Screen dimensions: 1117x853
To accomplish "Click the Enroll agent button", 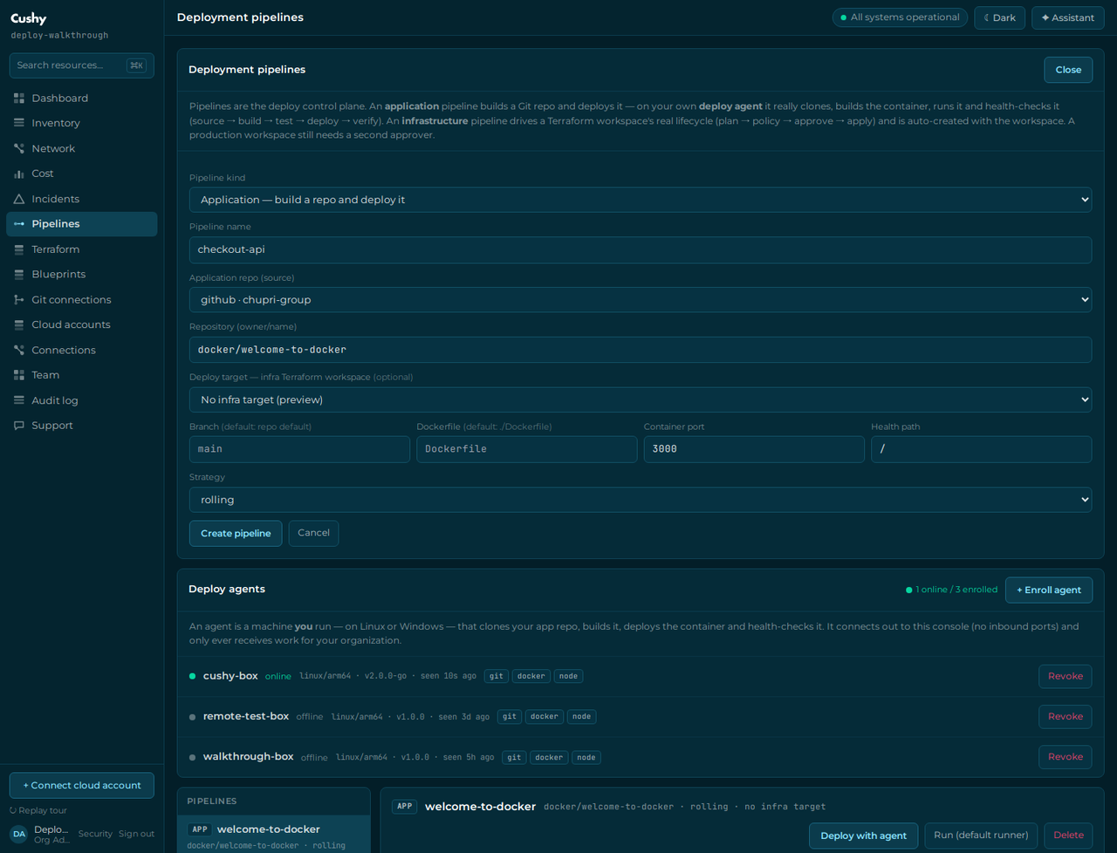I will (1049, 590).
